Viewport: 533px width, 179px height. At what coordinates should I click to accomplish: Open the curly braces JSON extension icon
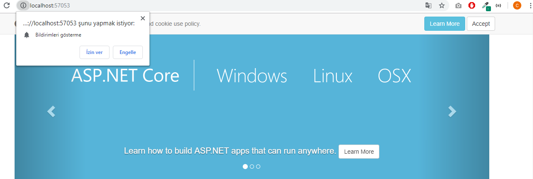(x=498, y=5)
